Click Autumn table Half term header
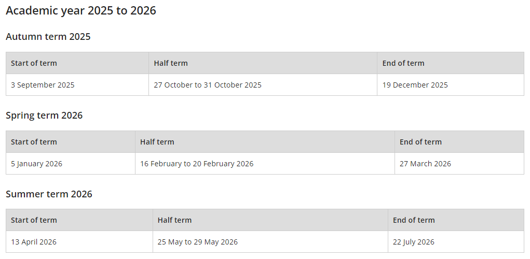 [x=263, y=63]
